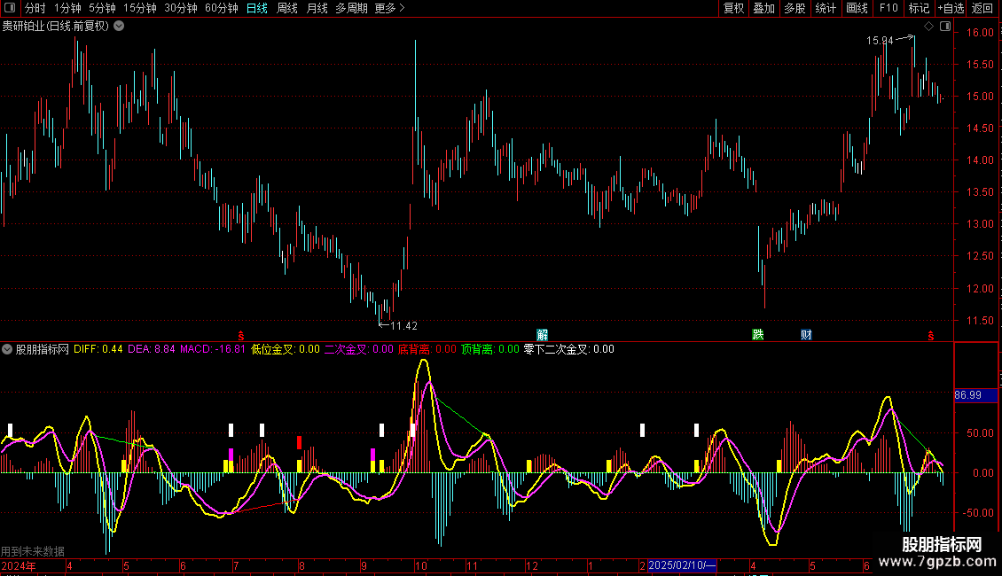1002x576 pixels.
Task: Click the red $ marker near July
Action: coord(241,335)
